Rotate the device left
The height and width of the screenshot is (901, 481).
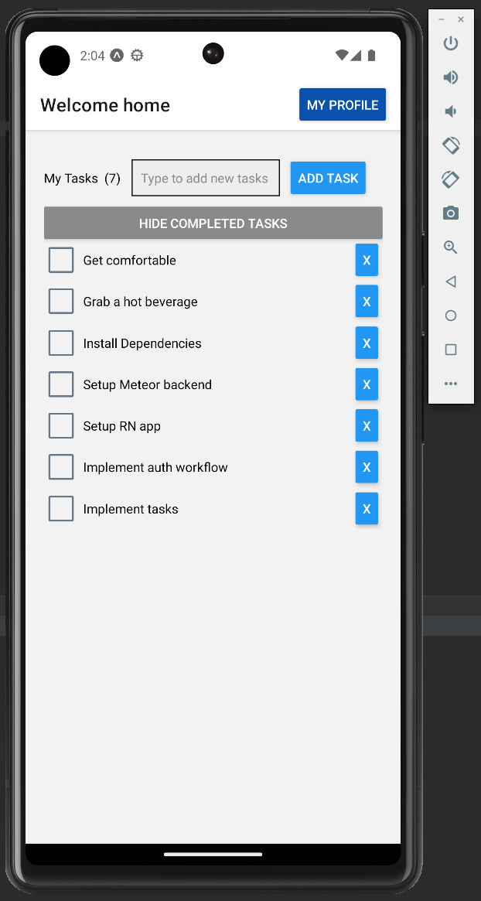pos(451,145)
